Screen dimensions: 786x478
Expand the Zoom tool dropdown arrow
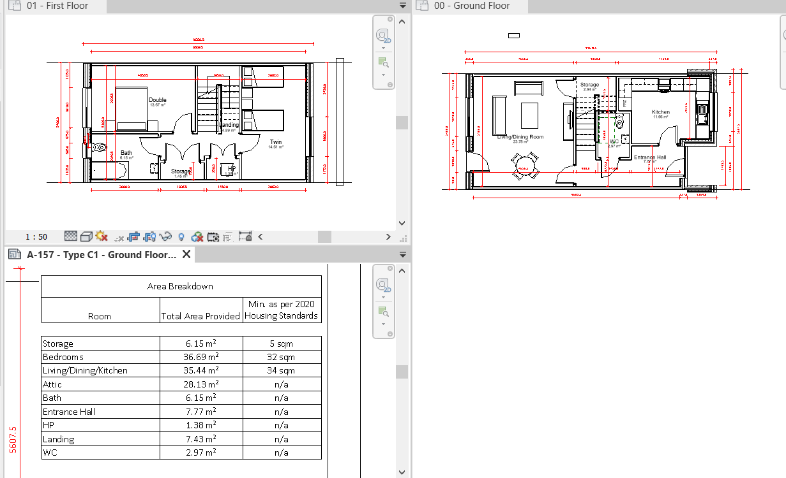click(x=384, y=75)
